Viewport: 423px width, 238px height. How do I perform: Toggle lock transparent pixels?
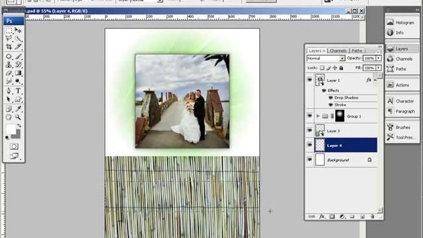(322, 68)
